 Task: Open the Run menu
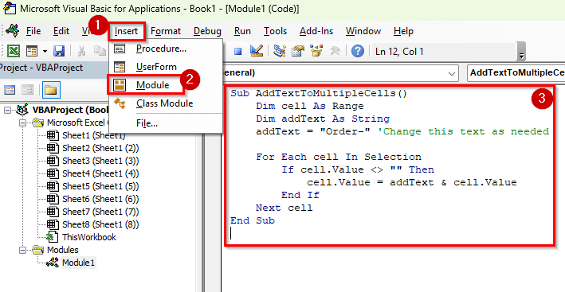(x=242, y=31)
